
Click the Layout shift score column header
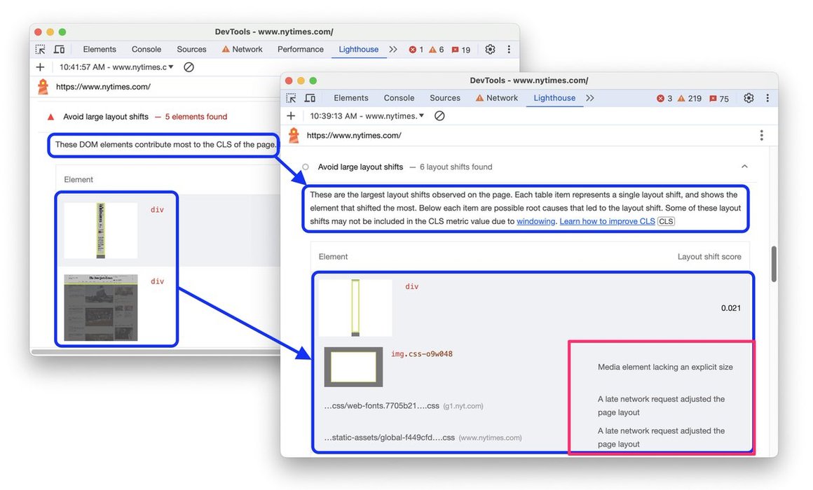[709, 256]
